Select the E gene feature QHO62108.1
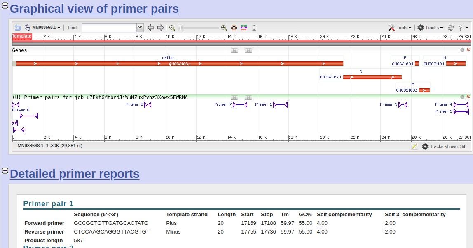The image size is (473, 248). coord(417,64)
